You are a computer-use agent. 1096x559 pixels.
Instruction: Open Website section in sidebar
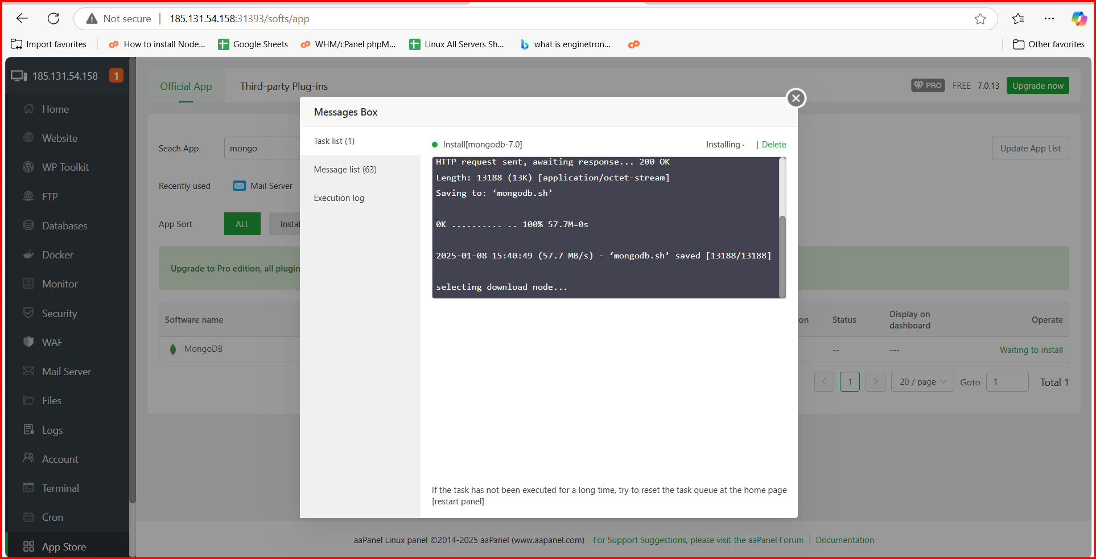coord(60,138)
